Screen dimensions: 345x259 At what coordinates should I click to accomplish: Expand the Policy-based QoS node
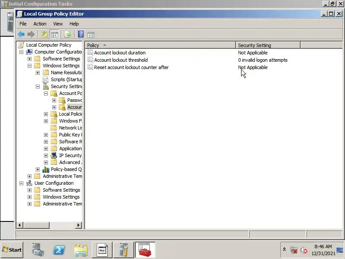tap(38, 169)
